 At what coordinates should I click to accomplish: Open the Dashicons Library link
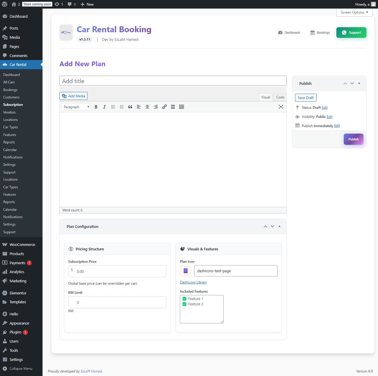tap(193, 282)
